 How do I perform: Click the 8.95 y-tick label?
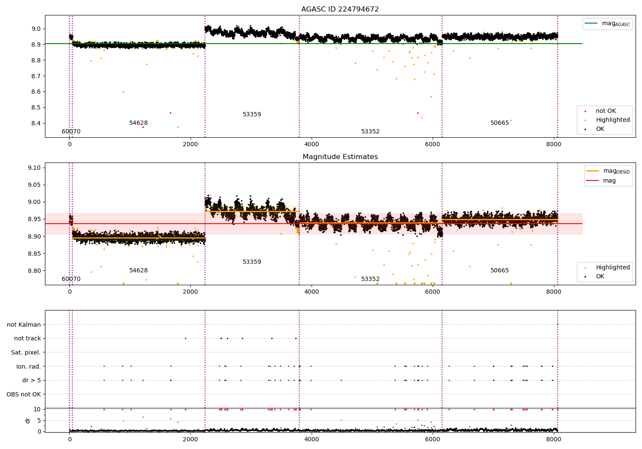(34, 219)
